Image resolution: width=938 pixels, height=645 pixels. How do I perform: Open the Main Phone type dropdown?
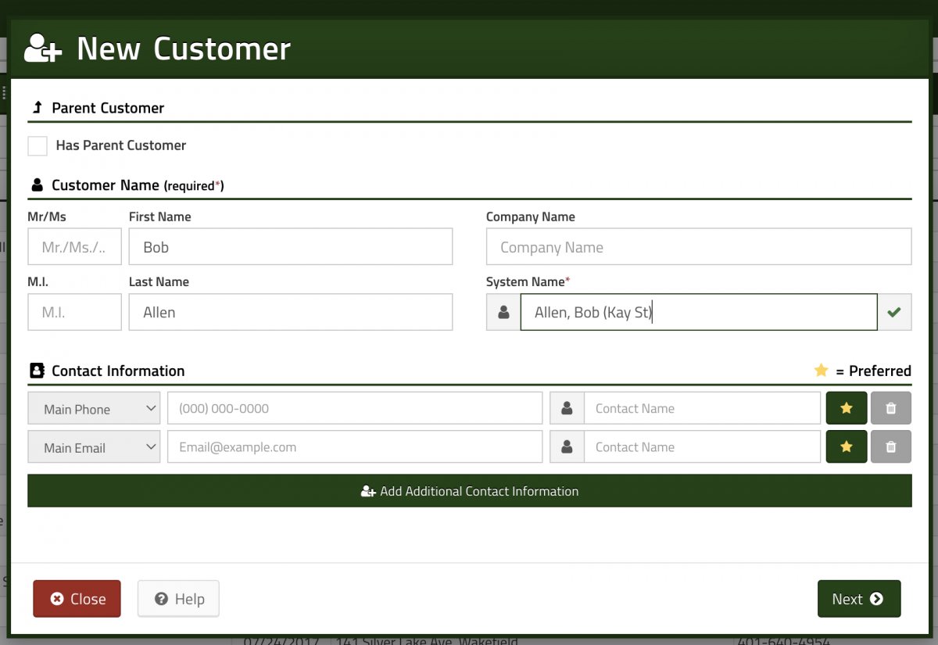tap(94, 409)
